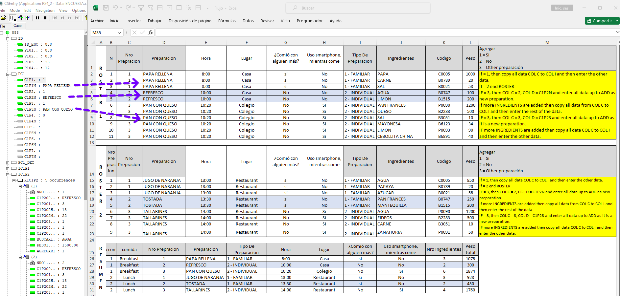
Task: Click the last border grid icon in Excel
Action: [198, 8]
